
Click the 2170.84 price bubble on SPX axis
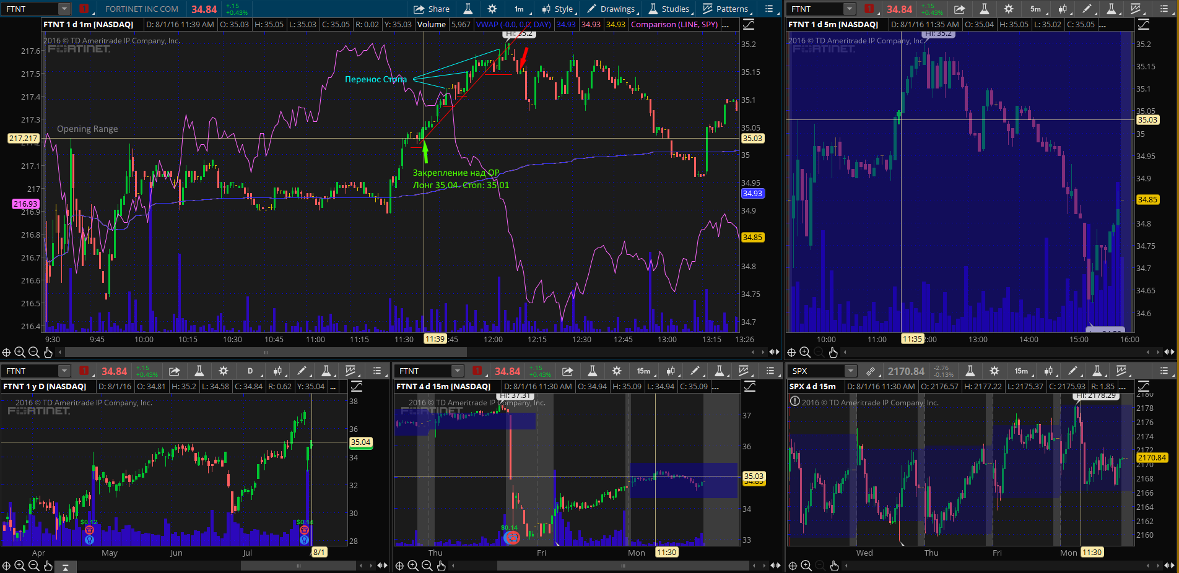coord(1152,458)
